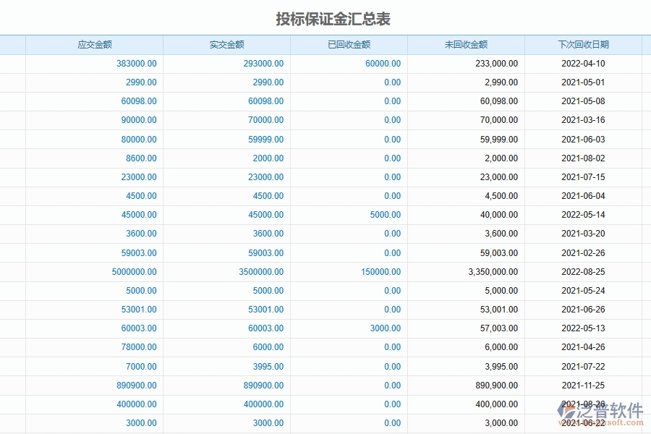Click the 60000.00 recovered amount link
The width and height of the screenshot is (651, 434).
point(384,63)
